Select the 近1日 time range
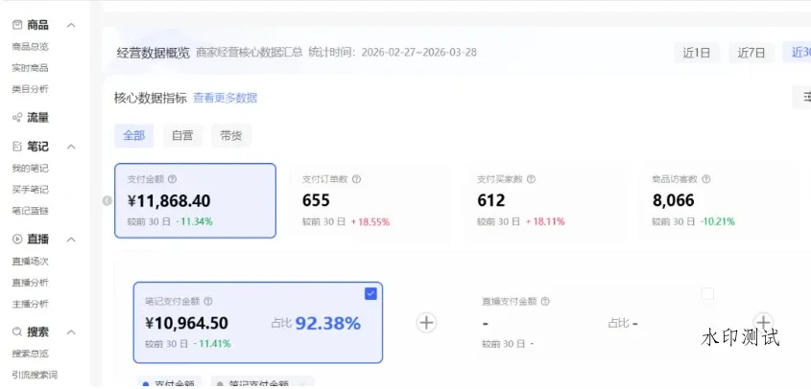811x389 pixels. 696,53
